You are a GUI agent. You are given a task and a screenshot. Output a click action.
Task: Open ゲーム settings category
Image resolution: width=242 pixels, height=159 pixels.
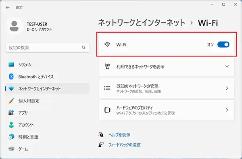47,149
